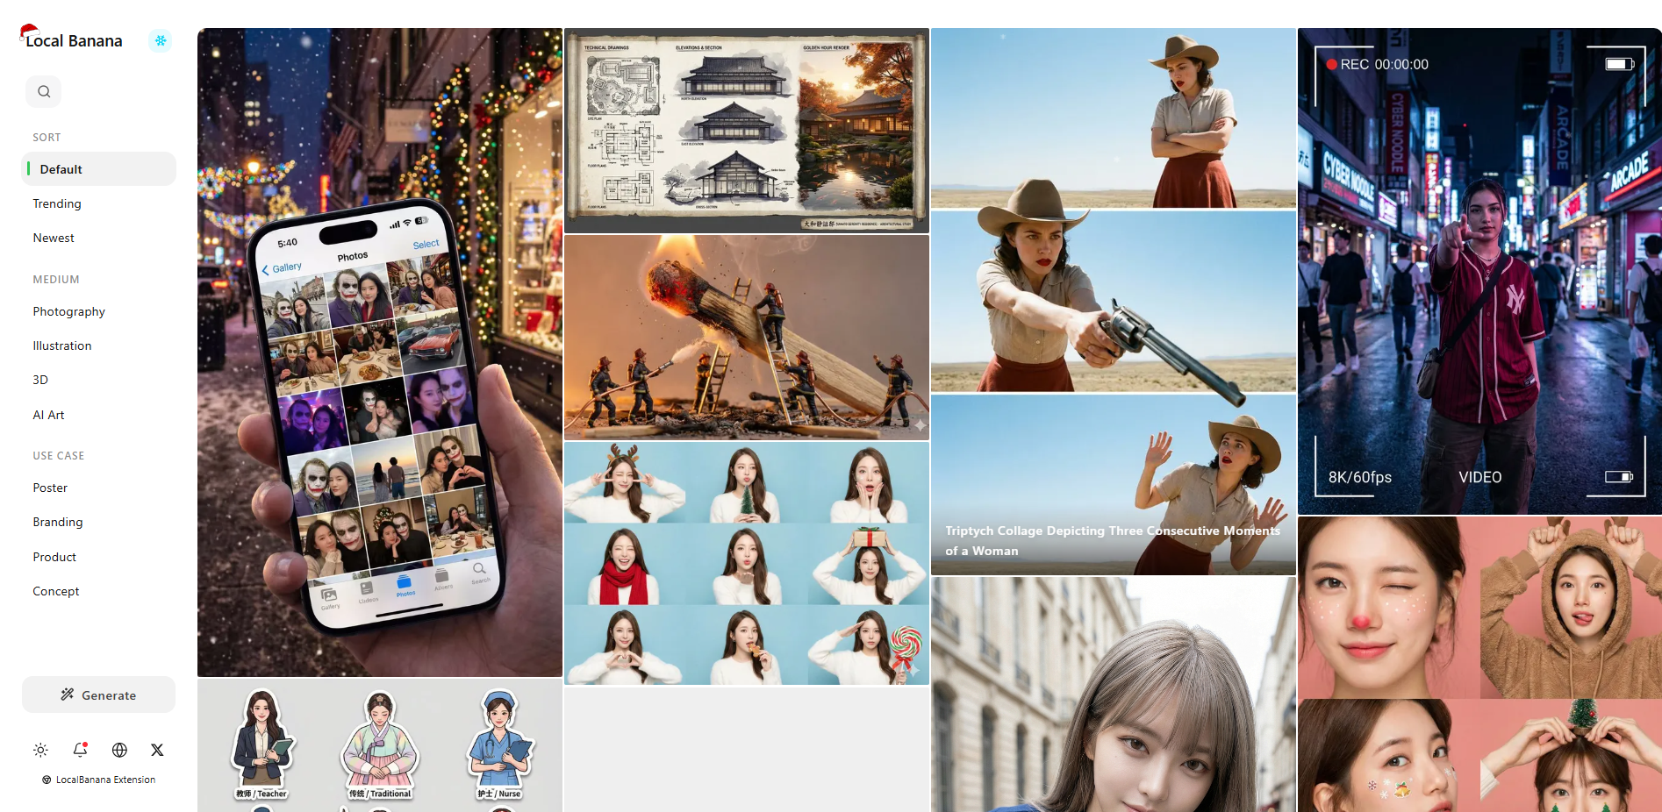Screen dimensions: 1662x812
Task: Open the search magnifier button
Action: (44, 91)
